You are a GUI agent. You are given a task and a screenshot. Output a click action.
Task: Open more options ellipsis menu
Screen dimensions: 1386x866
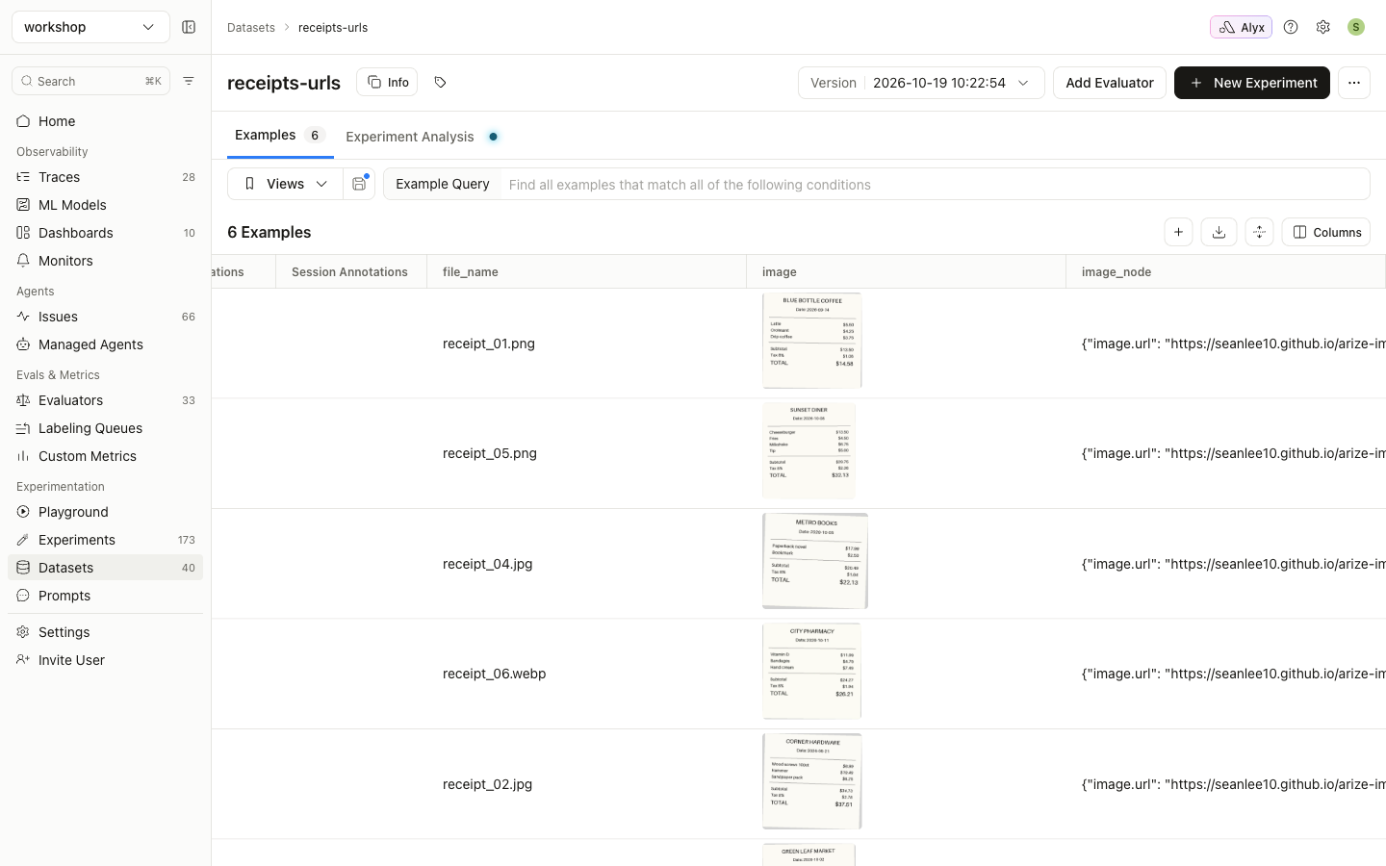[x=1354, y=83]
